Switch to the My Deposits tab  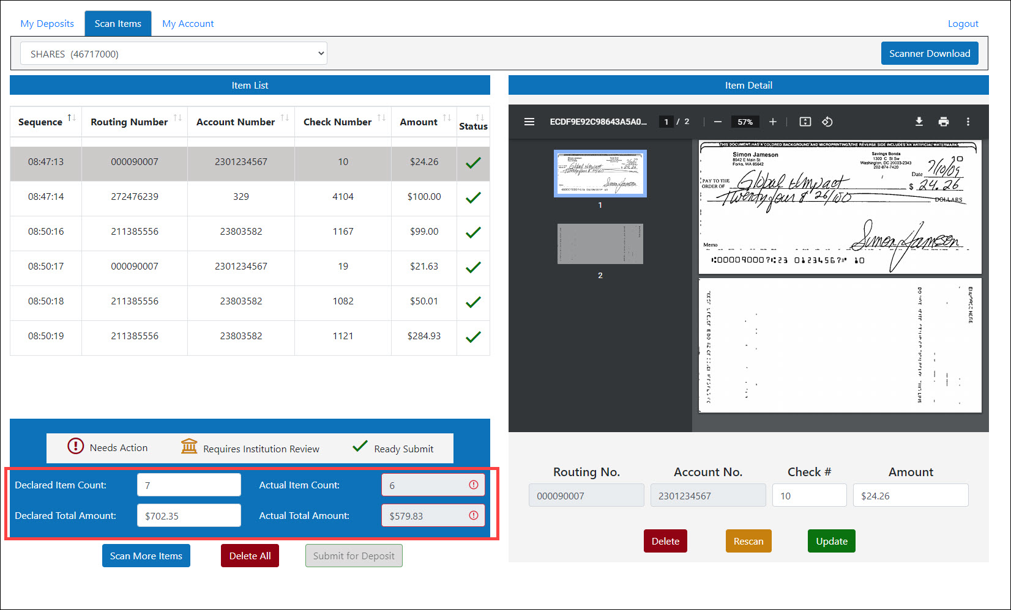click(47, 24)
